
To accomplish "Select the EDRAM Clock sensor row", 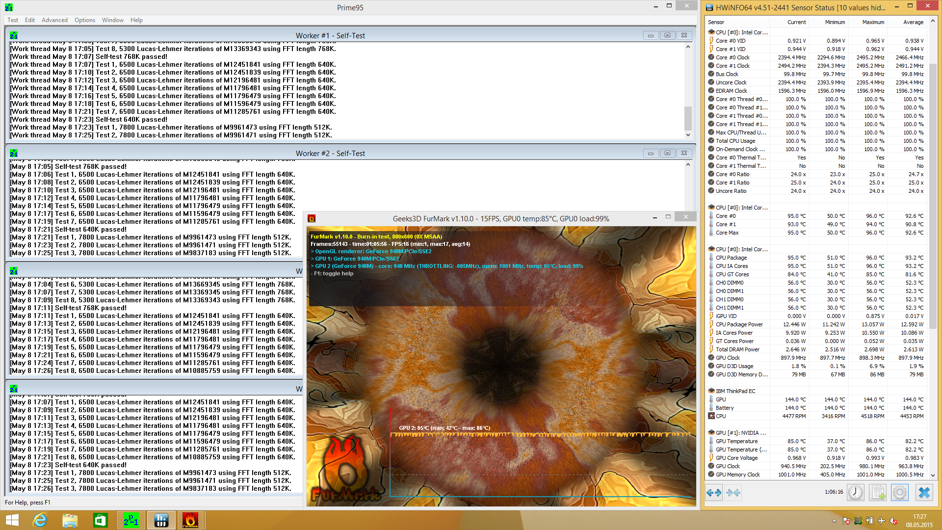I will tap(817, 91).
